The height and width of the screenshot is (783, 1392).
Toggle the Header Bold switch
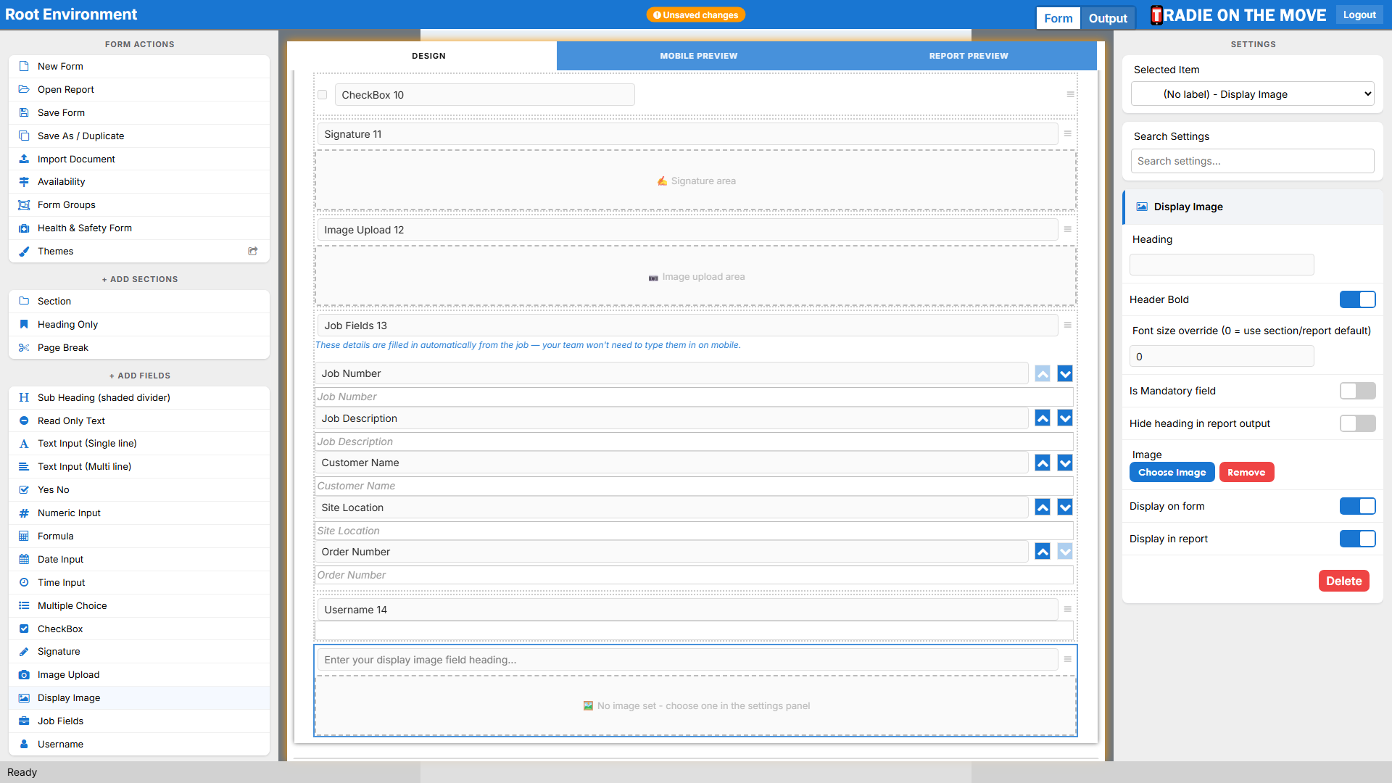pos(1357,299)
